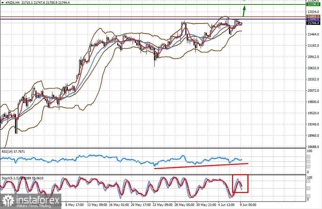322x209 pixels.
Task: Click the 18960.0 price axis label
Action: coord(313,136)
